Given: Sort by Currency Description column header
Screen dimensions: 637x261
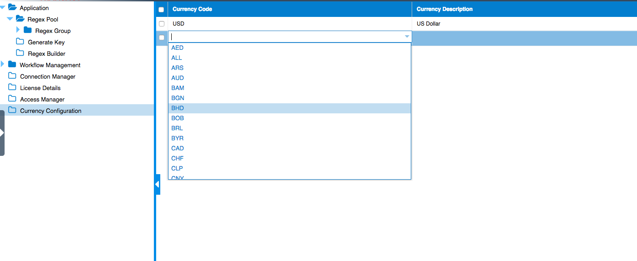Looking at the screenshot, I should (x=444, y=9).
